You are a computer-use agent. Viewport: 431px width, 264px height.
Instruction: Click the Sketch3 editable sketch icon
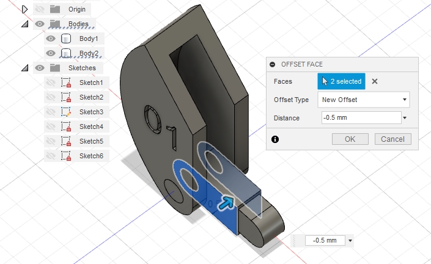pyautogui.click(x=66, y=112)
